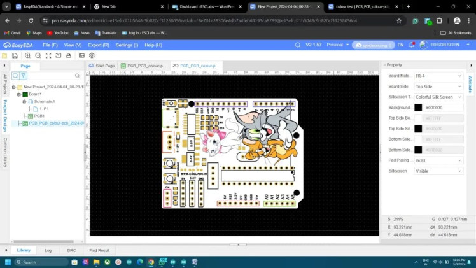Open the Export menu
Viewport: 476px width, 268px height.
(x=98, y=45)
